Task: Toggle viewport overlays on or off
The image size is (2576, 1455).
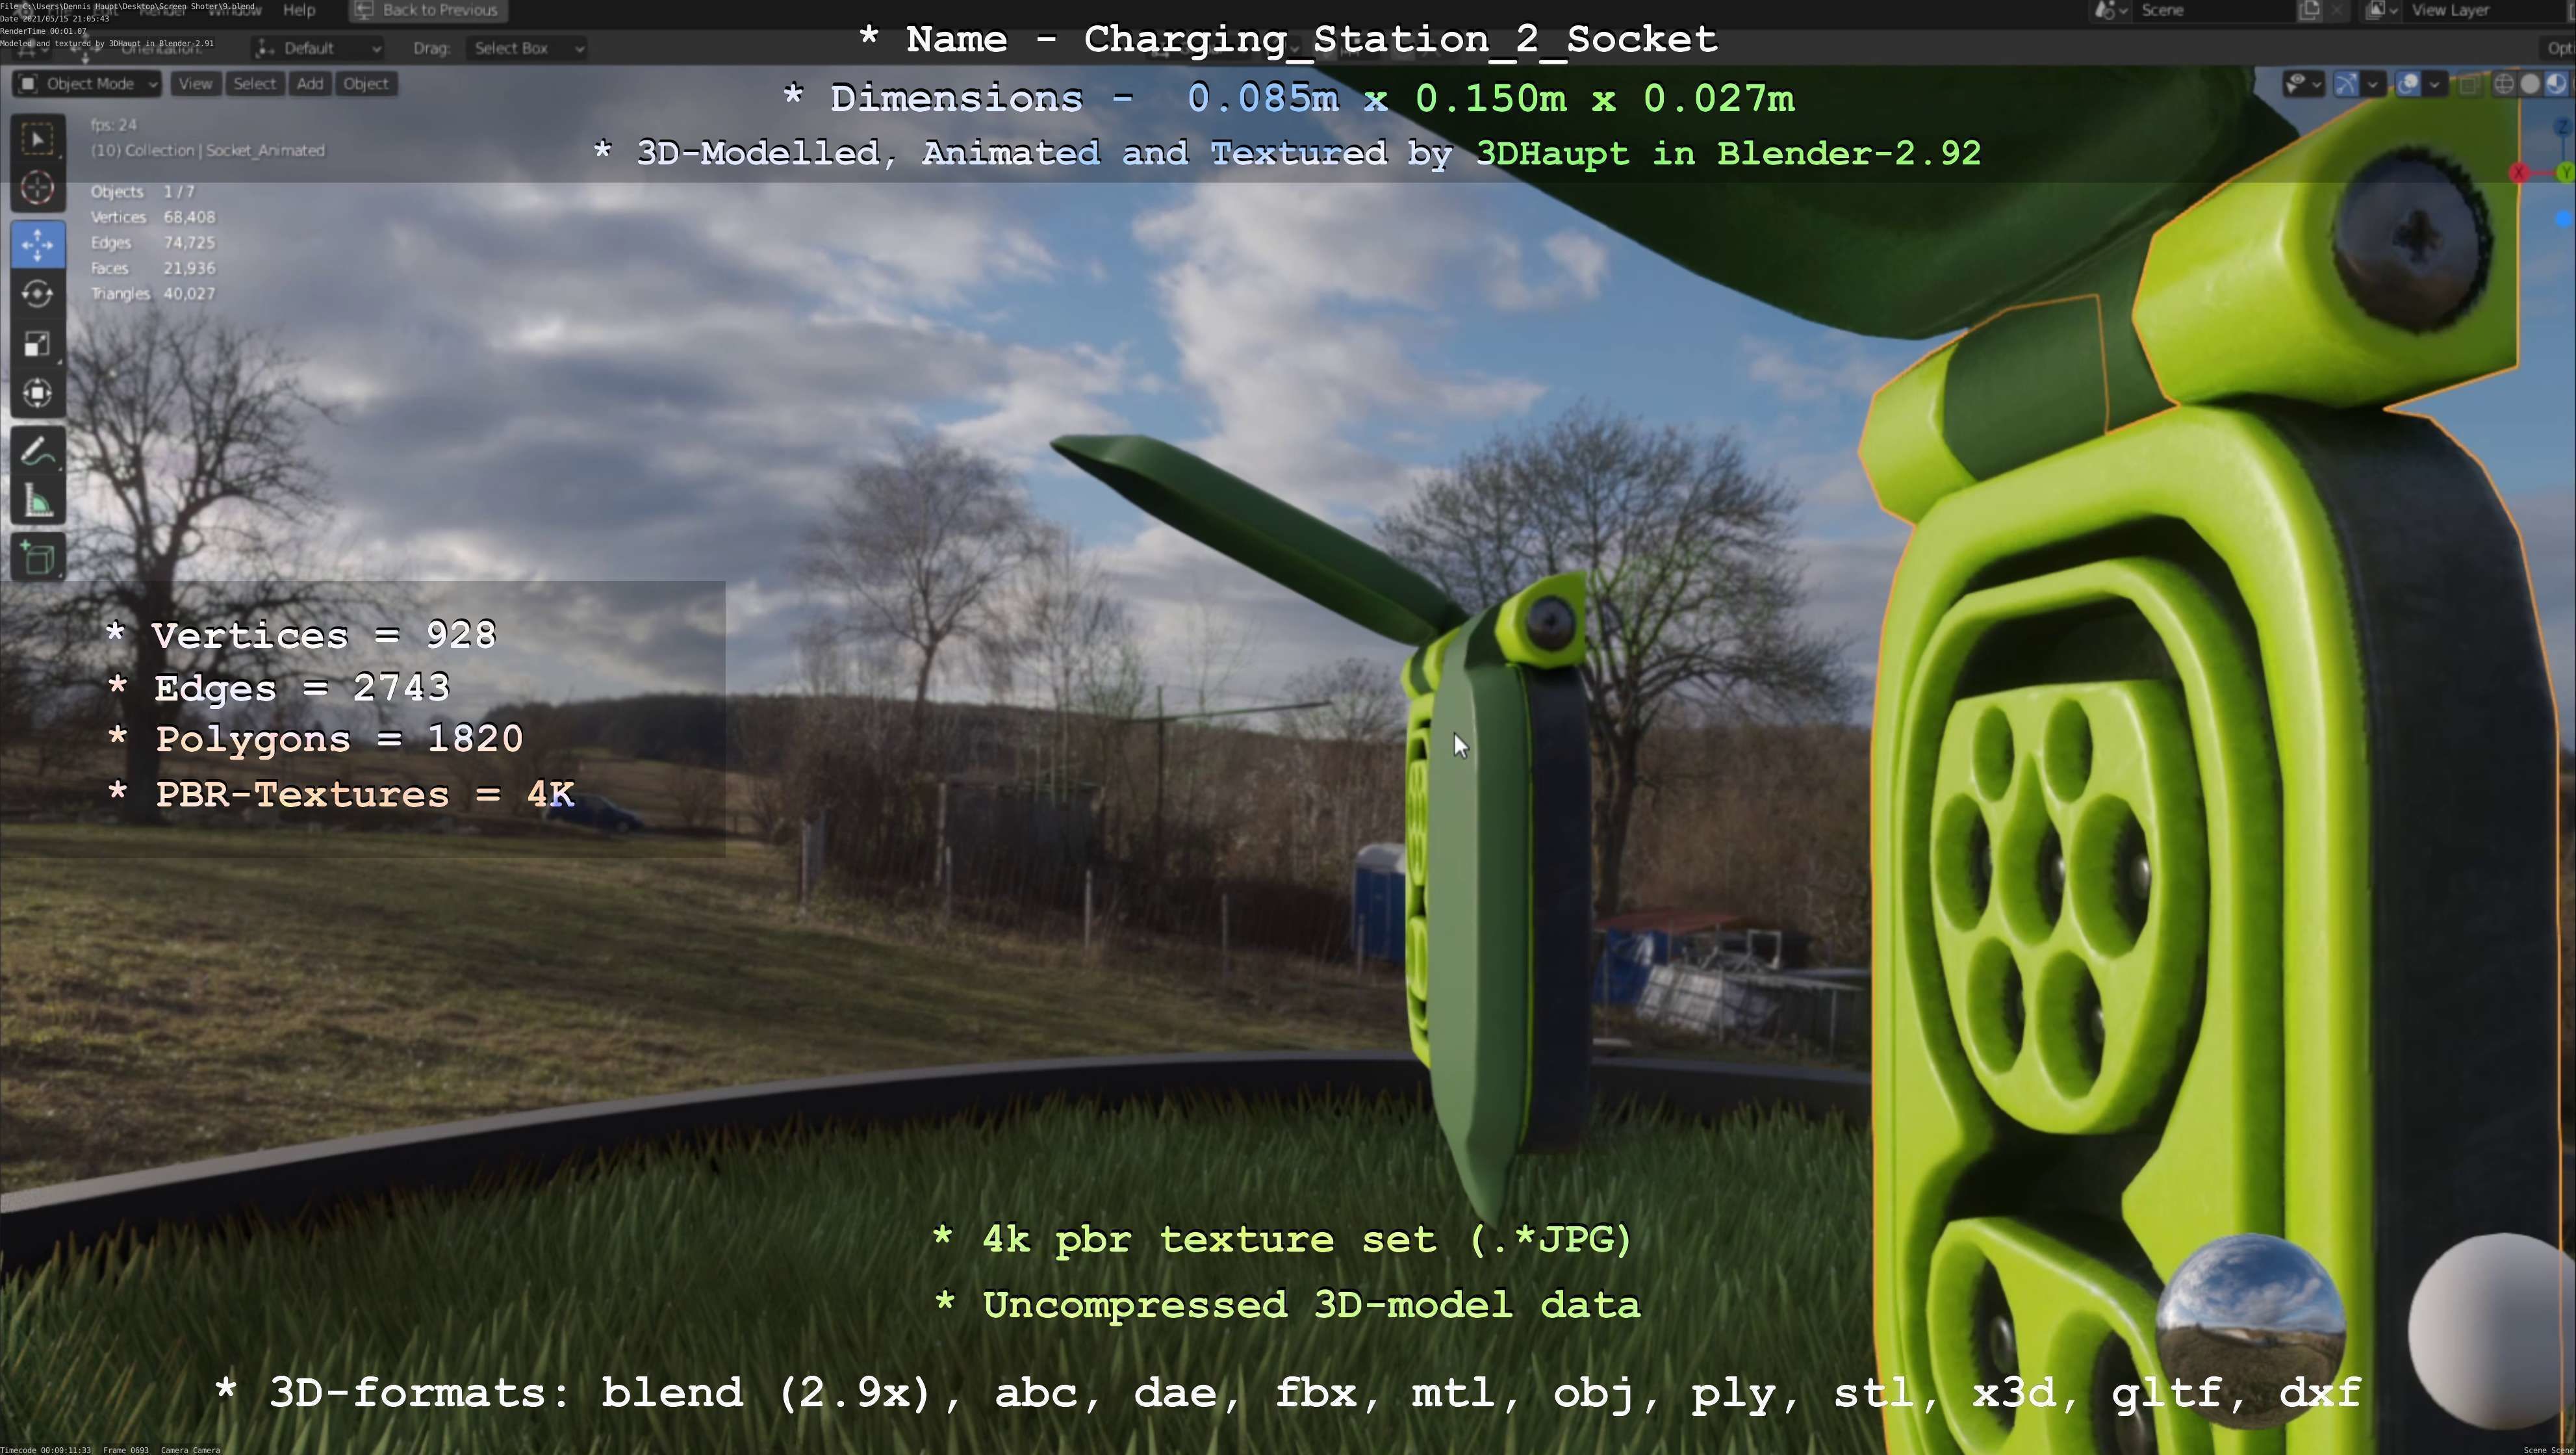Action: [2408, 84]
